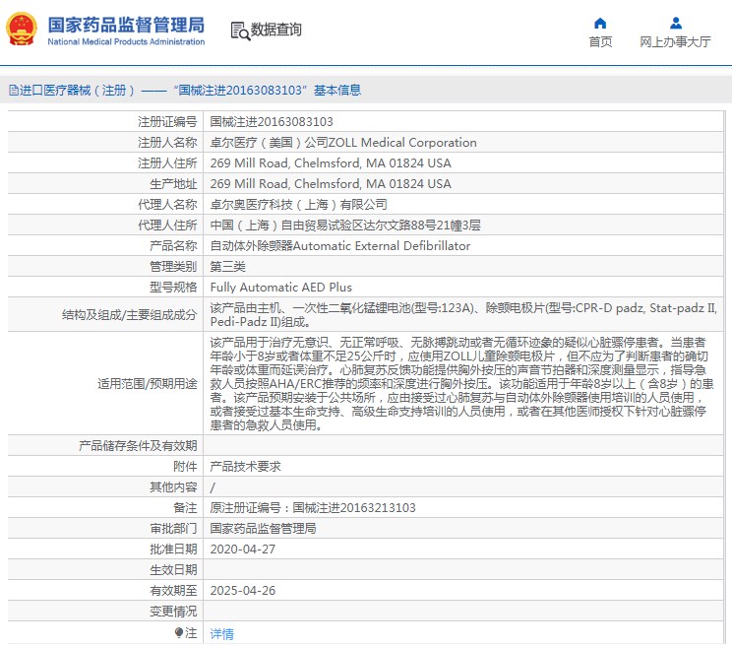Click the National Medical Products Administration subtitle
732x647 pixels.
point(126,42)
